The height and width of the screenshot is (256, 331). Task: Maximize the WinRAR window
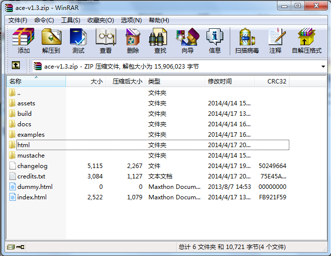(298, 5)
